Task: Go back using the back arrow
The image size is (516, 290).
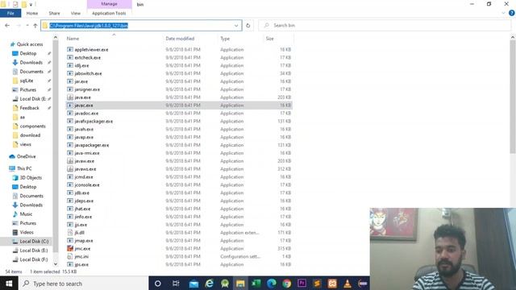Action: (x=7, y=25)
